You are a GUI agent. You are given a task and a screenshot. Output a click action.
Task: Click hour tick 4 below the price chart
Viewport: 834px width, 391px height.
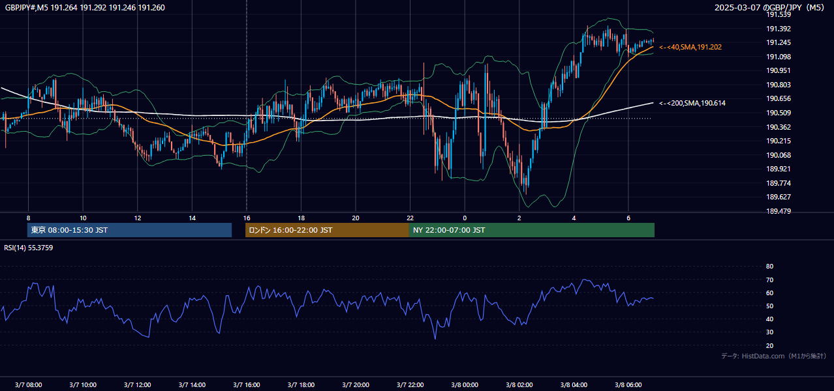pyautogui.click(x=574, y=218)
